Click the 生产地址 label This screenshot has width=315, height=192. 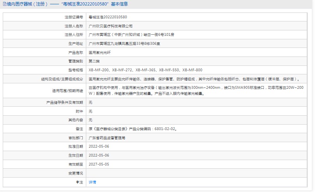(76, 44)
